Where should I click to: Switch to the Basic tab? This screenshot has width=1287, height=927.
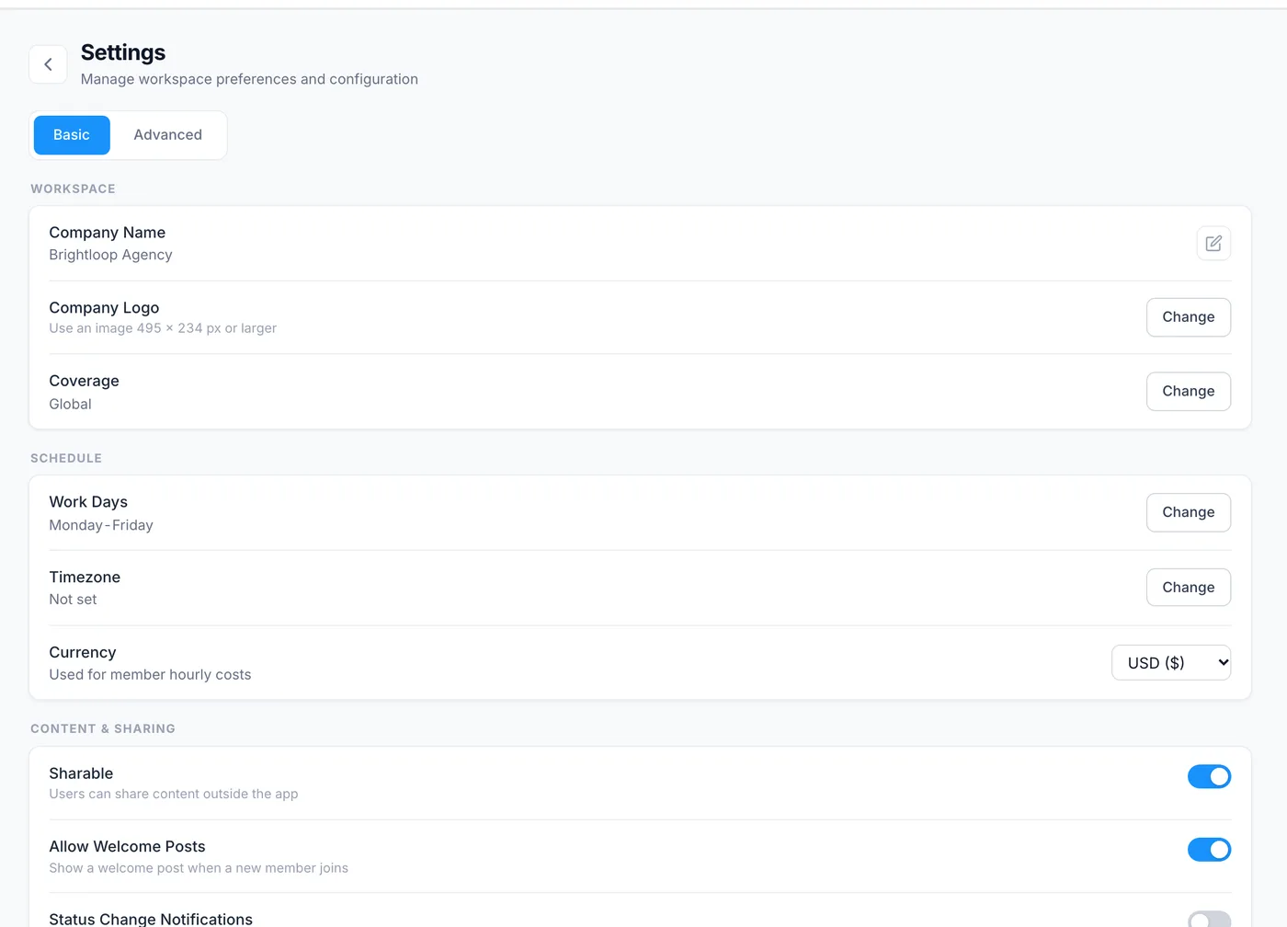coord(72,135)
